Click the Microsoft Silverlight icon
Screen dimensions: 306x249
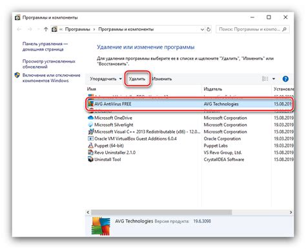click(x=90, y=125)
